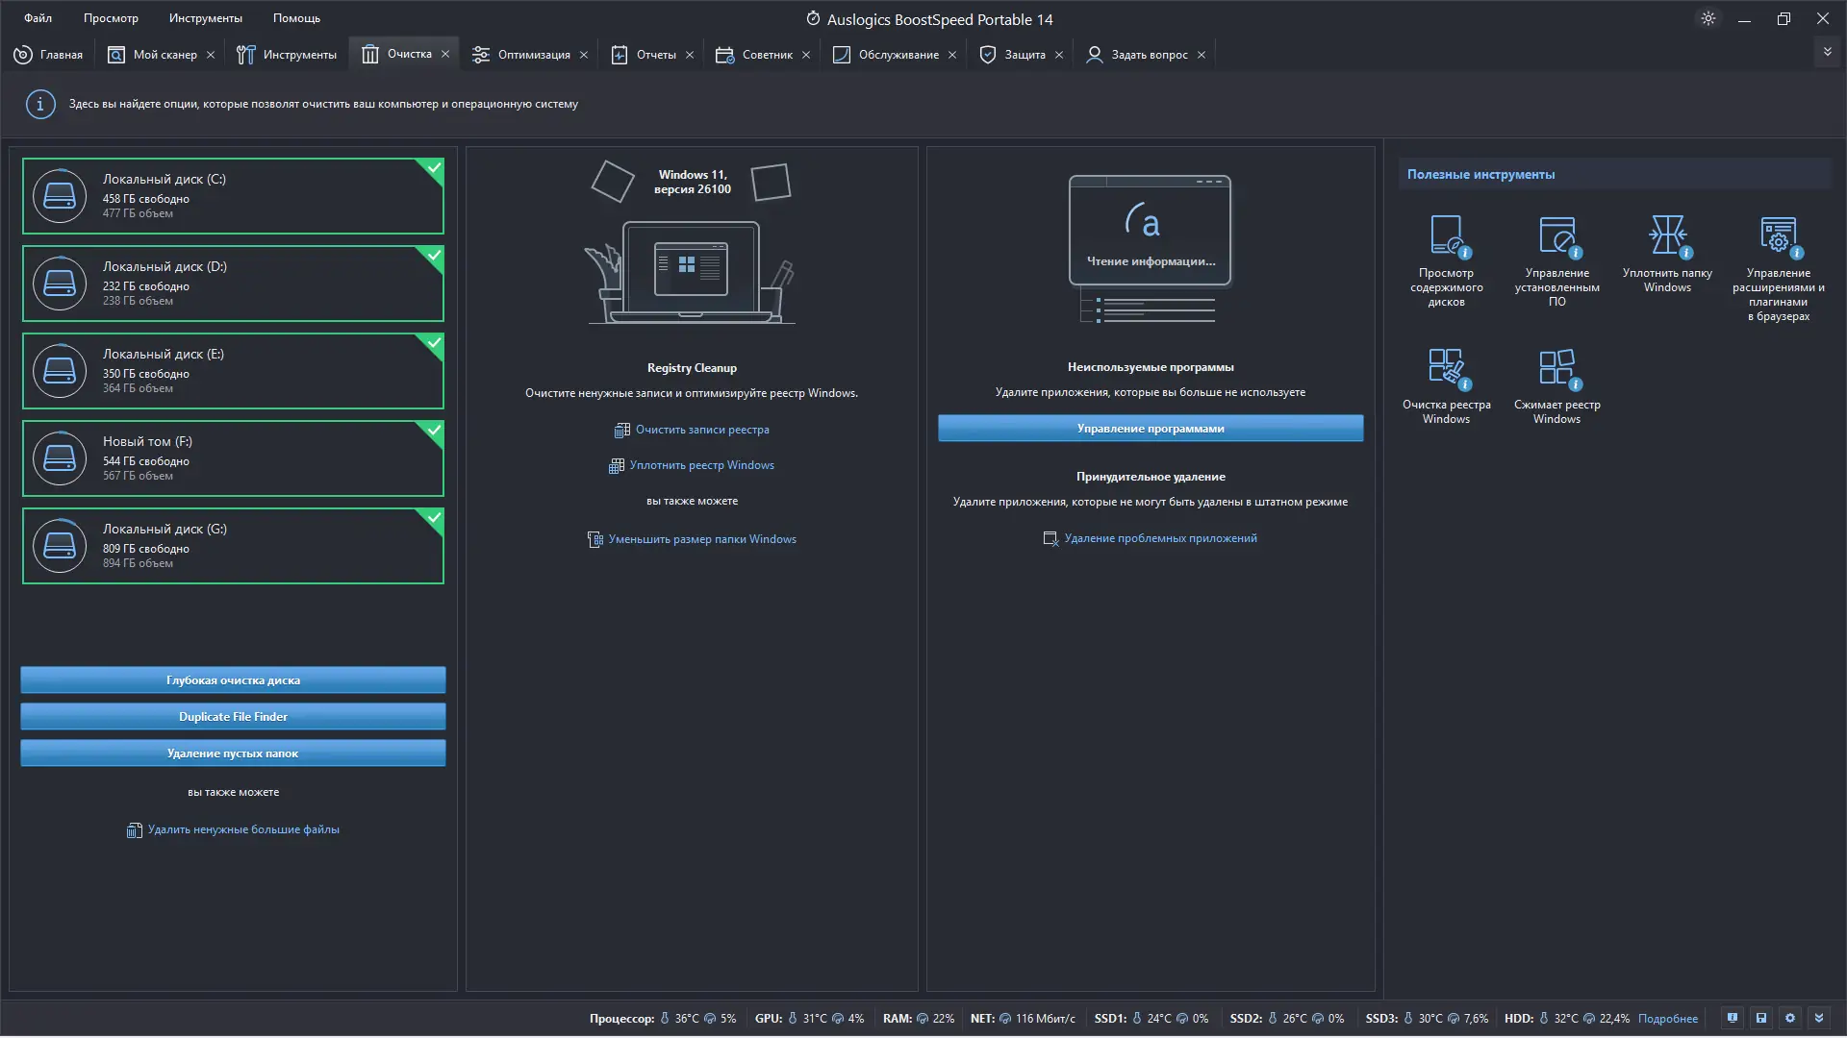Expand status bar double-chevron at bottom right
This screenshot has width=1847, height=1038.
click(x=1819, y=1018)
